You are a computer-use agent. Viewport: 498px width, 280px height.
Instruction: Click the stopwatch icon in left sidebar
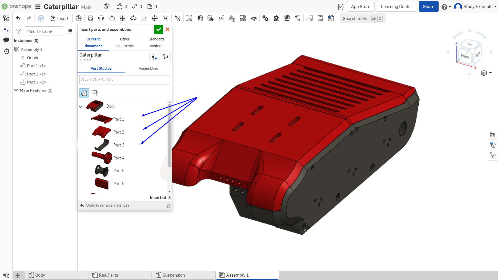(6, 51)
